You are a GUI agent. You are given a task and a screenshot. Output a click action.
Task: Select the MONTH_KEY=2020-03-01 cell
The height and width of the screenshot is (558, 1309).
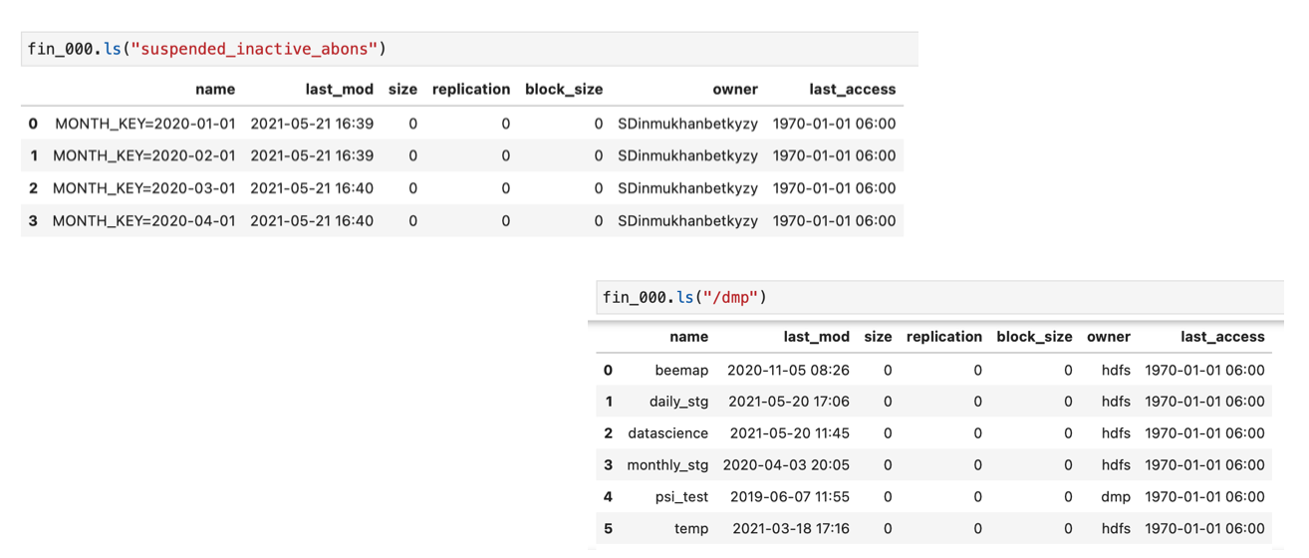tap(144, 188)
